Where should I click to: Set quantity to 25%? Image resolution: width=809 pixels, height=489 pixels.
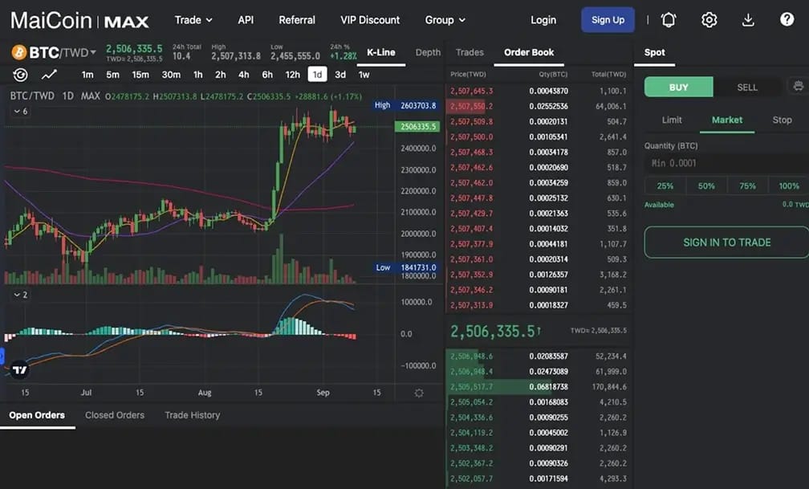665,186
